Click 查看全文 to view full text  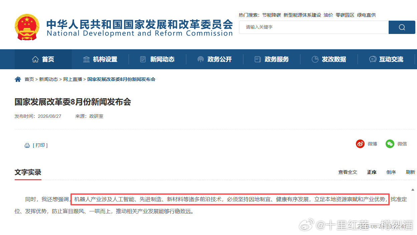pyautogui.click(x=348, y=172)
